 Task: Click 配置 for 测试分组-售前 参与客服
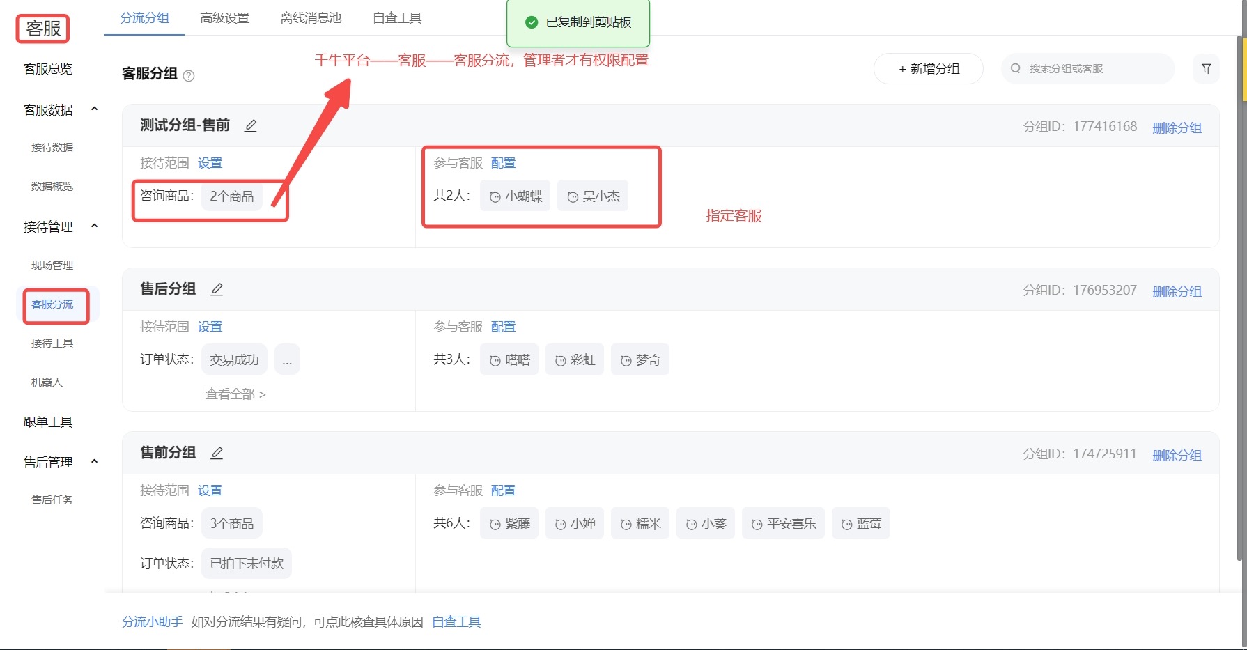pos(503,163)
